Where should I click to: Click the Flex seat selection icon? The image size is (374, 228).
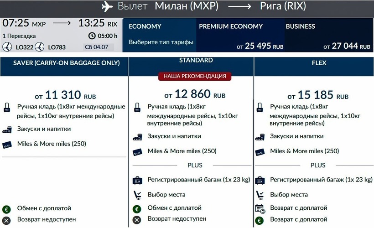pyautogui.click(x=260, y=195)
